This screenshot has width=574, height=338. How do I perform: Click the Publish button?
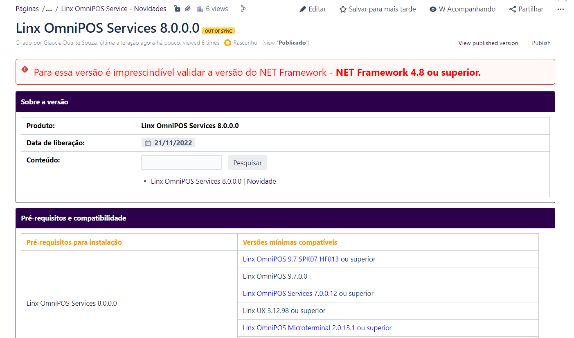541,43
